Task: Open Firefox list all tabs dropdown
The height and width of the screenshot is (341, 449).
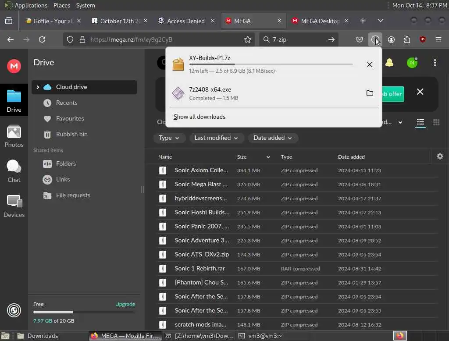Action: tap(380, 21)
